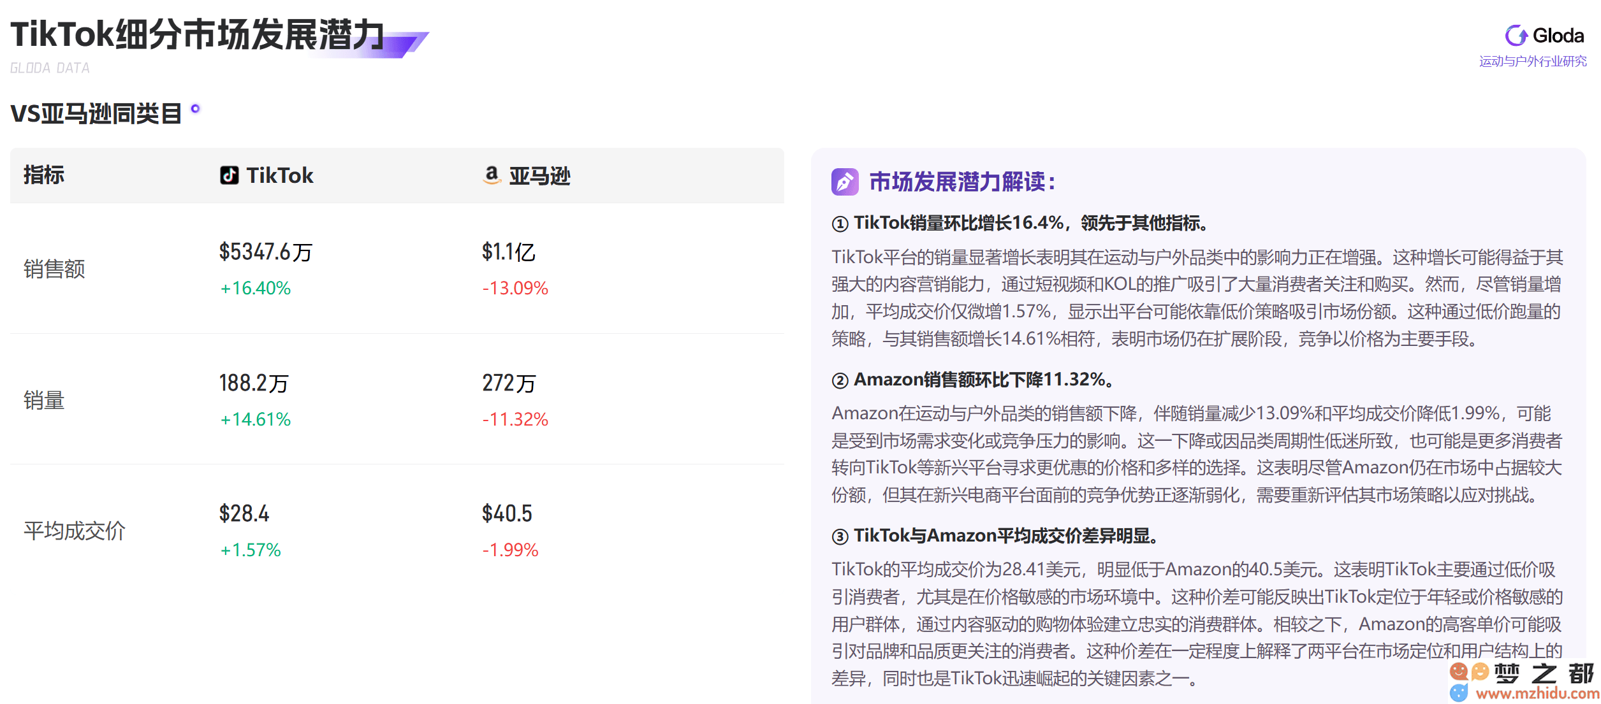Click the -1.99% decline figure

pyautogui.click(x=510, y=550)
